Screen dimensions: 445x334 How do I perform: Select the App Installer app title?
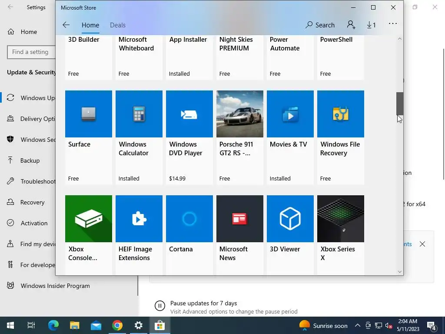[x=188, y=40]
